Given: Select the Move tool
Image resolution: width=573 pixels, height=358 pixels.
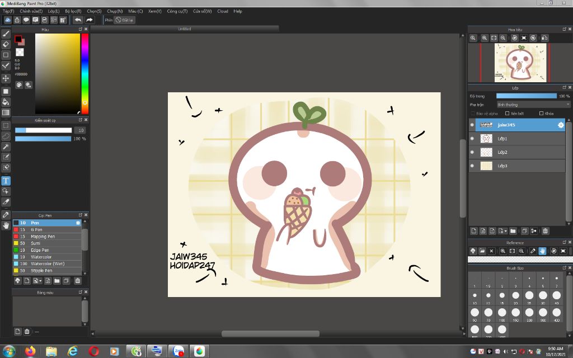Looking at the screenshot, I should click(6, 78).
